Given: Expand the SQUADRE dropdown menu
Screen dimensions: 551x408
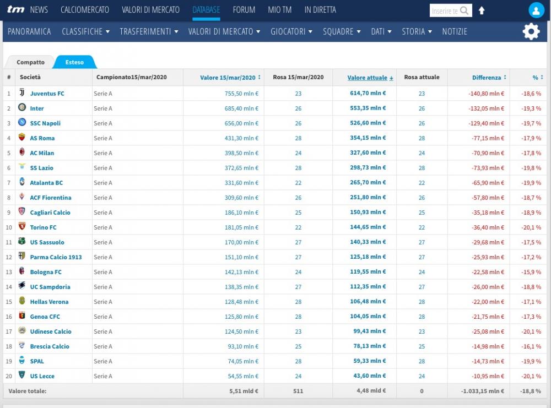Looking at the screenshot, I should [342, 31].
